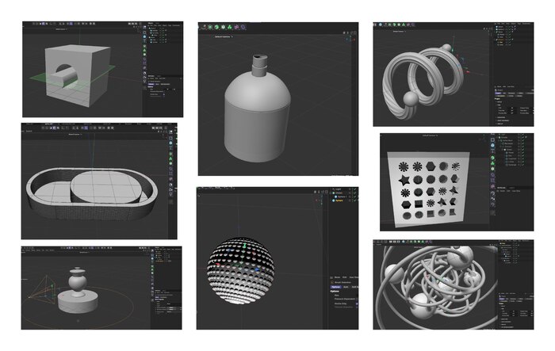The image size is (555, 351).
Task: Toggle the Extrude row checkmark in shapes plate screenshot
Action: [x=522, y=137]
